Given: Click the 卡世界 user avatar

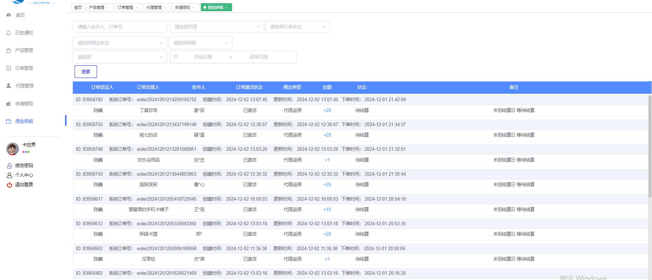Looking at the screenshot, I should 13,149.
